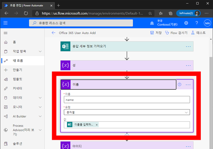
Task: Expand the 응답 세부 정보 가져오기 step
Action: (x=127, y=46)
